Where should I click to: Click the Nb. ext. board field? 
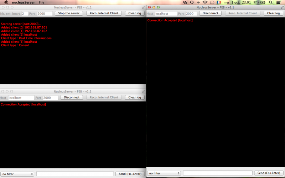(25, 14)
